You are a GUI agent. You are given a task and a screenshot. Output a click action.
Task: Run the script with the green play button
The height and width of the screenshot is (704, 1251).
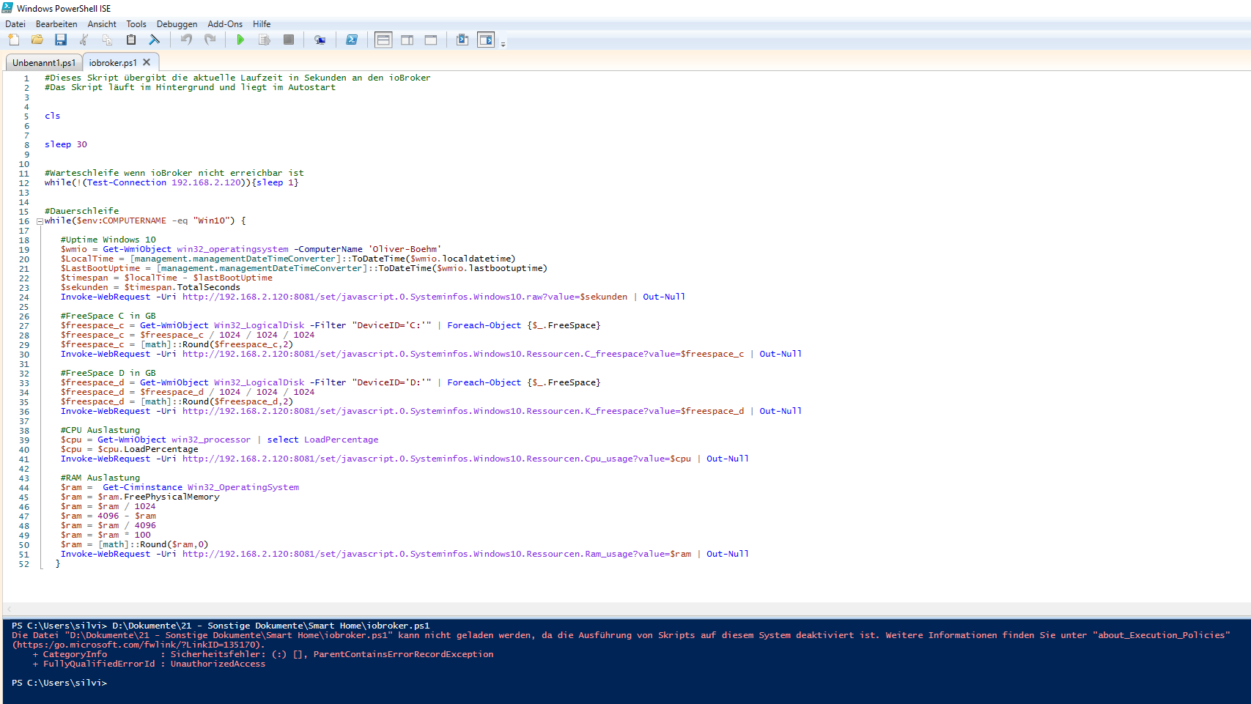pos(240,40)
